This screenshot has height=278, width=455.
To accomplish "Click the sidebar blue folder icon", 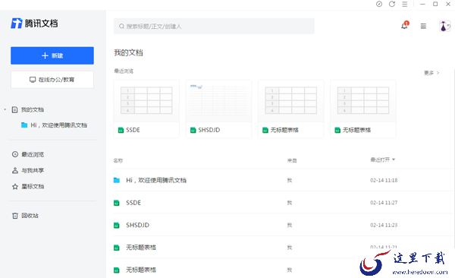I will click(x=24, y=125).
